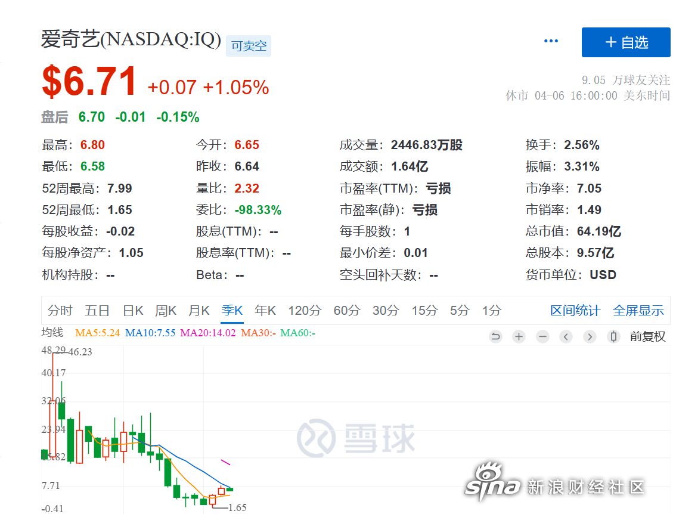
Task: Click the 委比 value -98.33%
Action: (x=258, y=209)
